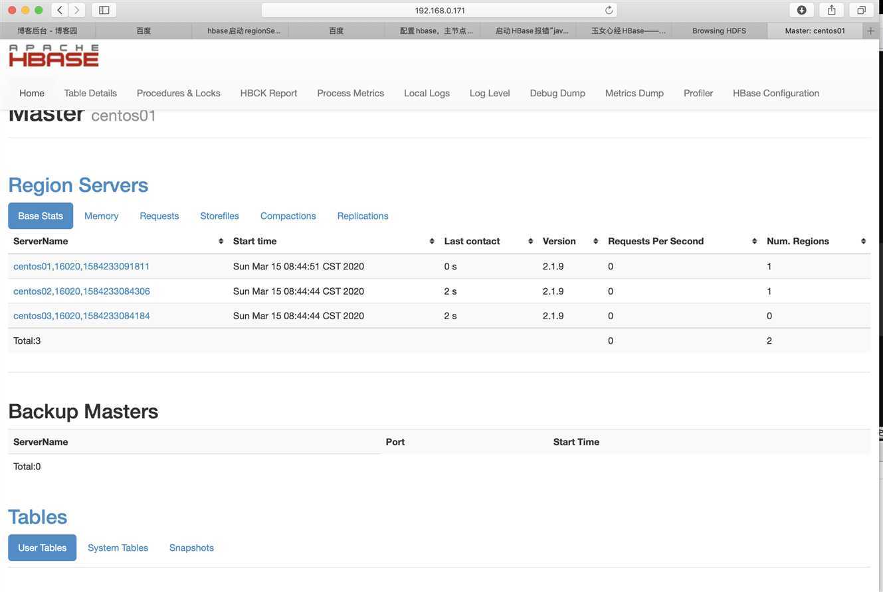Screen dimensions: 883x592
Task: Click the Backup Masters Port column header
Action: pyautogui.click(x=395, y=442)
